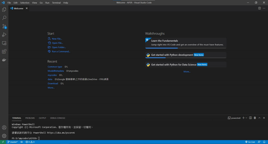Open the Terminal menu
Screen dimensions: 268x144
click(x=56, y=3)
